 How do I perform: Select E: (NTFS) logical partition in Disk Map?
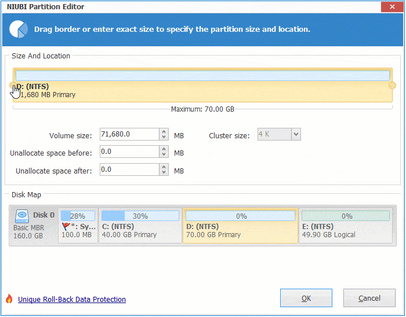click(x=347, y=226)
